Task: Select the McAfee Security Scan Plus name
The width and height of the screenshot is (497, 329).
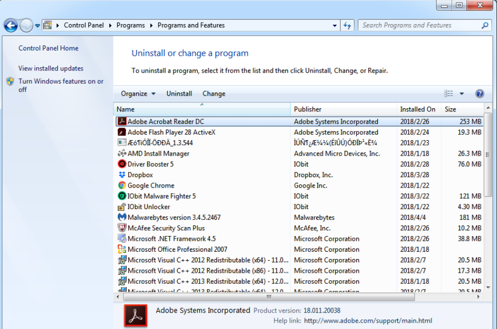Action: pos(166,228)
